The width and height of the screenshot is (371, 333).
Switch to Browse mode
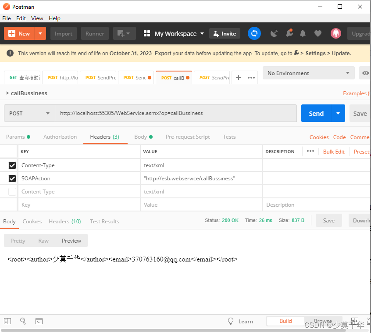323,321
